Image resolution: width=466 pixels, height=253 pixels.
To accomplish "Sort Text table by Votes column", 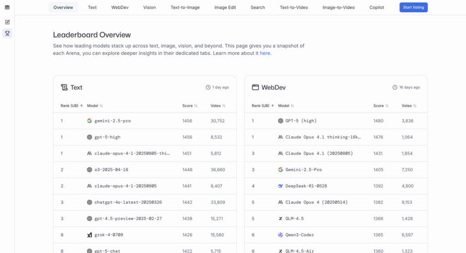I will pos(218,105).
